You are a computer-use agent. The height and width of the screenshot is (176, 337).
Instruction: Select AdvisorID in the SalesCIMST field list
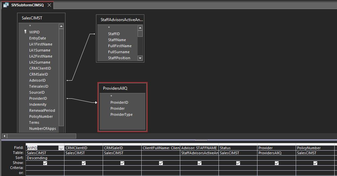(x=37, y=80)
